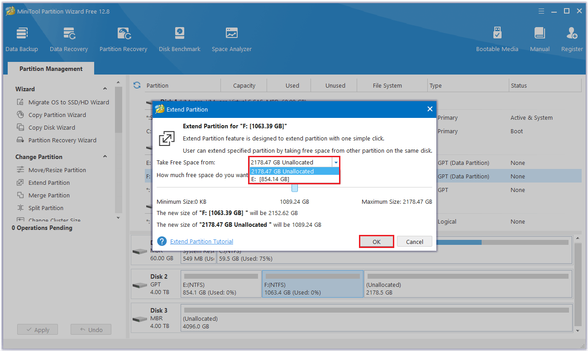Click the Undo button
The height and width of the screenshot is (351, 588).
point(91,330)
